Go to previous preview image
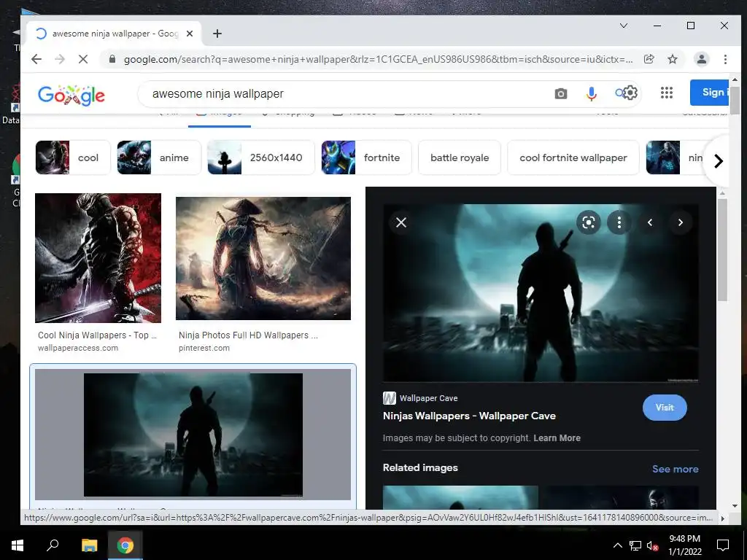 (650, 222)
